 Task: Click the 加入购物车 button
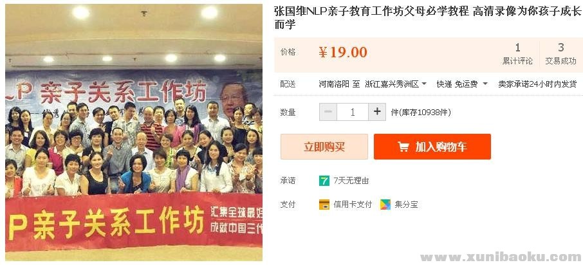click(432, 147)
